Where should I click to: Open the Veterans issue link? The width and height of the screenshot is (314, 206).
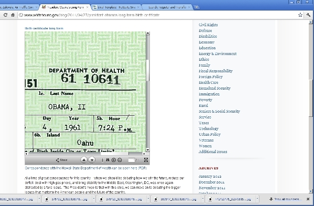point(206,140)
